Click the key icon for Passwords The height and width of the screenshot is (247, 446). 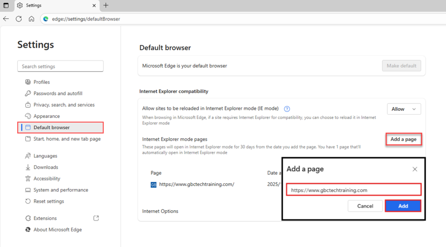coord(28,93)
